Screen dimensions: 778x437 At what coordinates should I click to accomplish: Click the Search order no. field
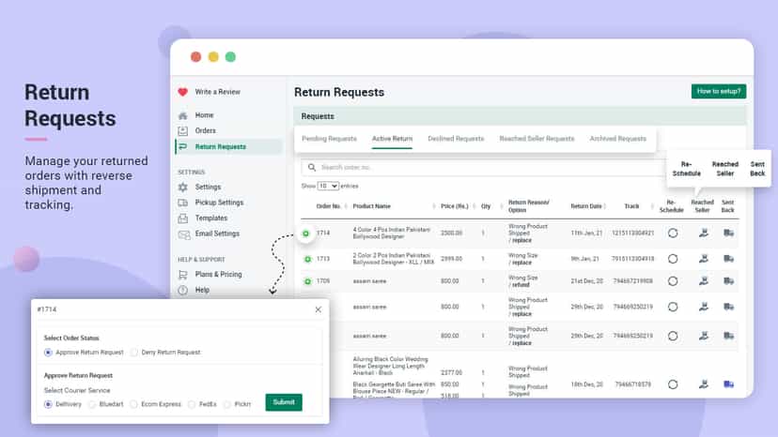[484, 168]
